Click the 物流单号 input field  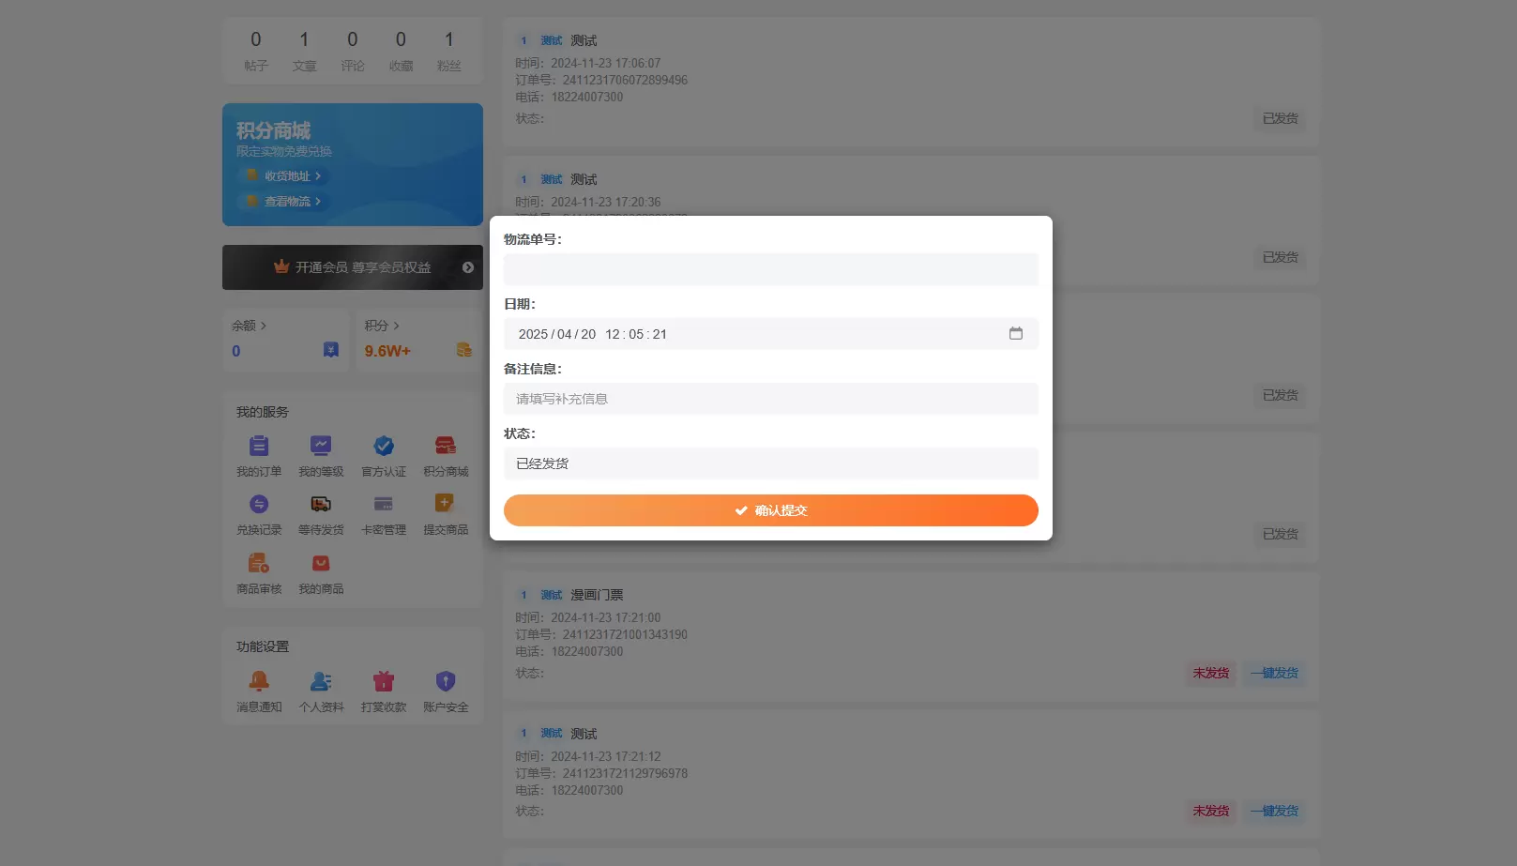tap(771, 269)
